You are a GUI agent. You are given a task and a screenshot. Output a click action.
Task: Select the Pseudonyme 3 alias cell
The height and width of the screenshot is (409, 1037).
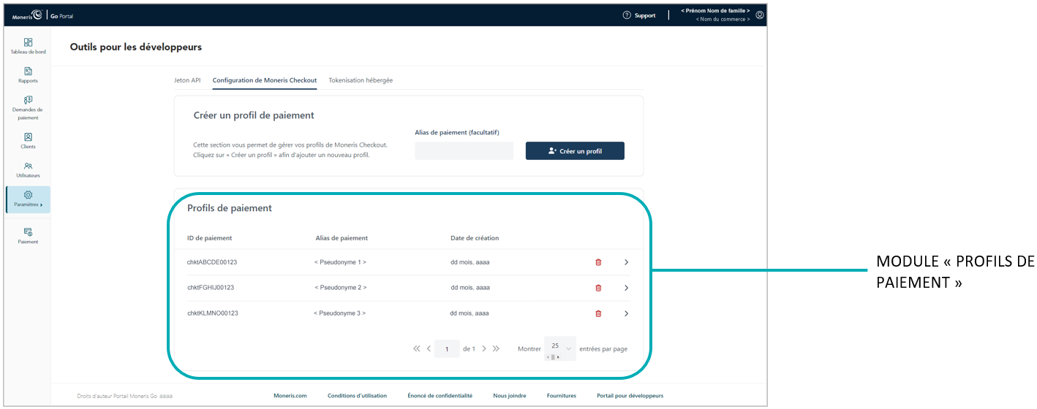tap(340, 313)
